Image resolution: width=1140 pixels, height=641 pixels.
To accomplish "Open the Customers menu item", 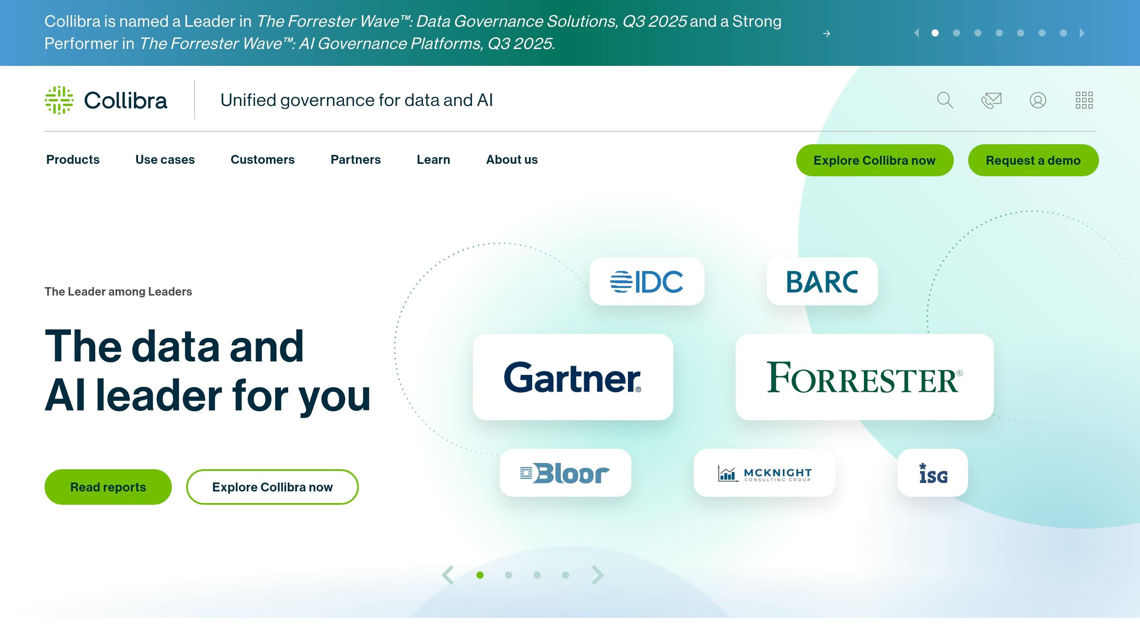I will coord(262,160).
